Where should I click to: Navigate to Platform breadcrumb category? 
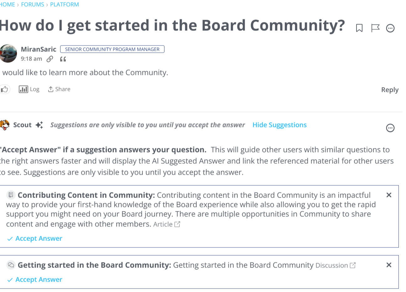click(x=65, y=4)
